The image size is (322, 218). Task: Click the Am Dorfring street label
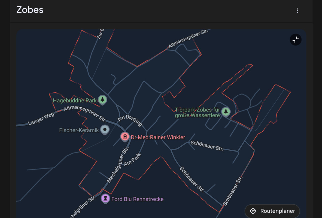coord(130,120)
